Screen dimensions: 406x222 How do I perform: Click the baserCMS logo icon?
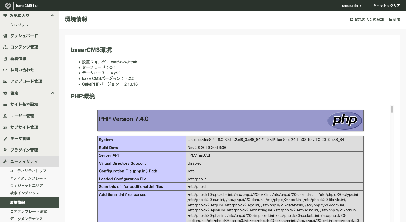point(8,6)
